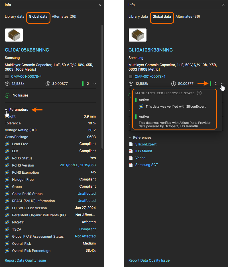228x267 pixels.
Task: Open CMP-001-00078-4 link in right panel
Action: 150,77
